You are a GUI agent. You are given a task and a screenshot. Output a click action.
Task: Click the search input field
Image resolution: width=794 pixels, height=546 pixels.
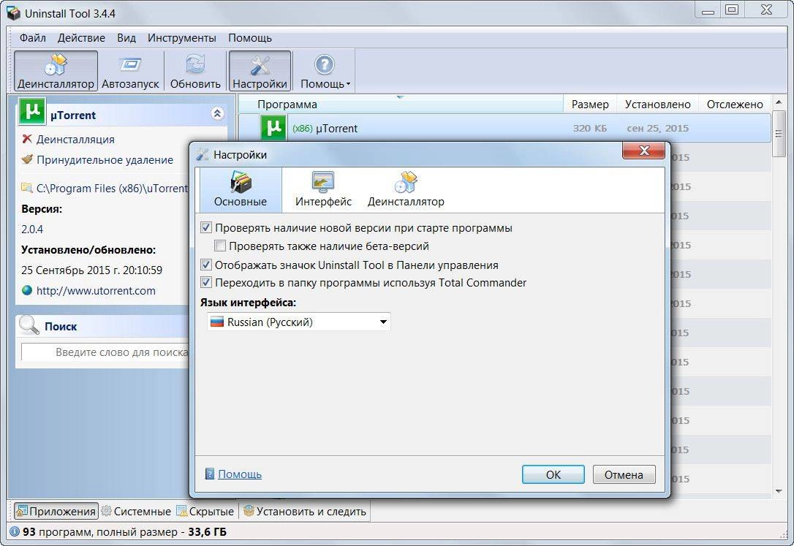(x=105, y=352)
